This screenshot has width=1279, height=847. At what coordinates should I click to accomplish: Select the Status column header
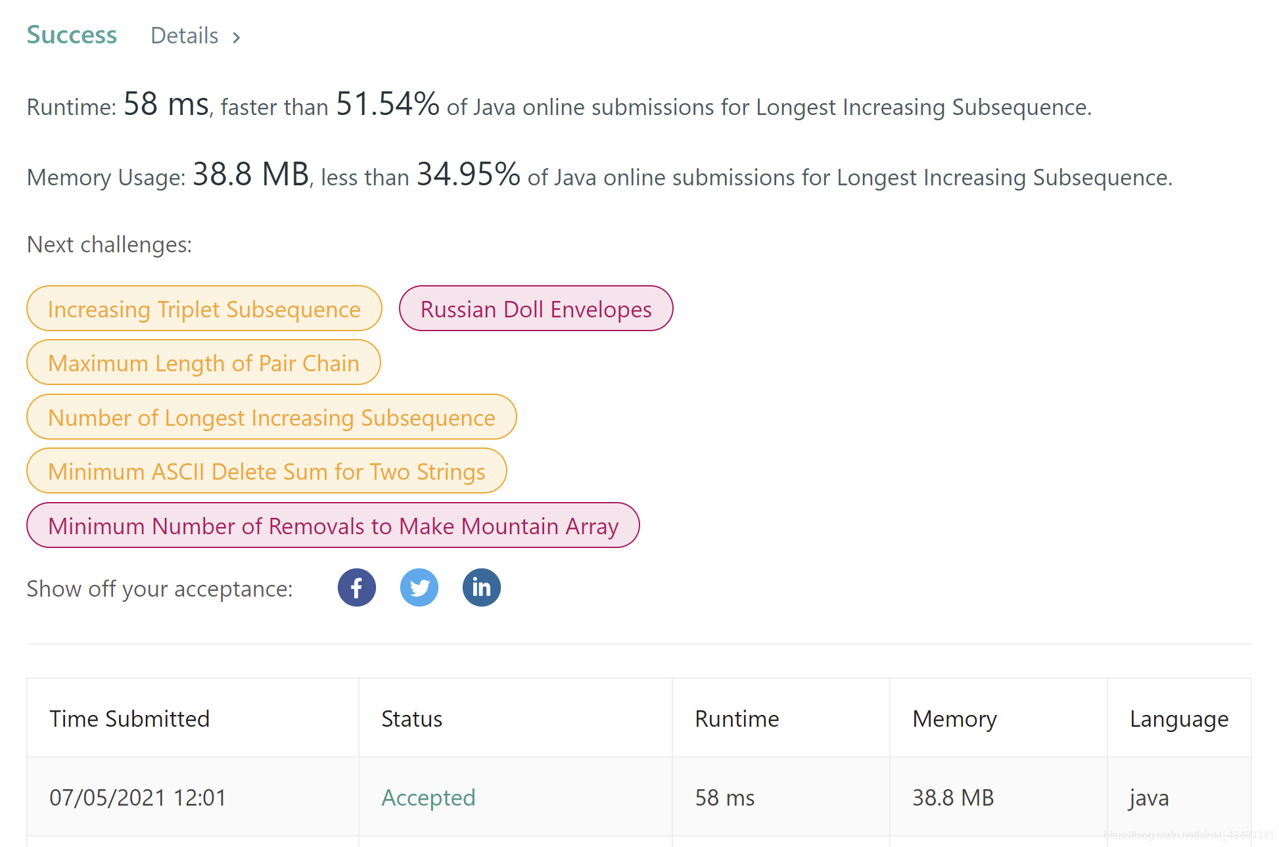click(412, 719)
